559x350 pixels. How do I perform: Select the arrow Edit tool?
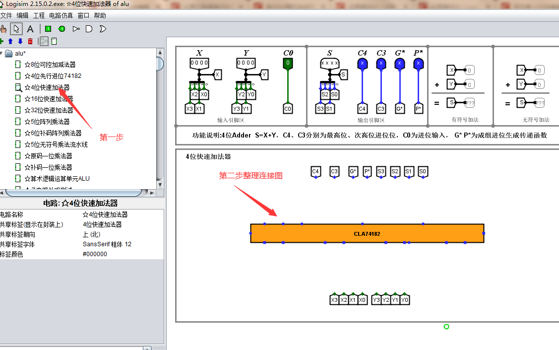[16, 29]
